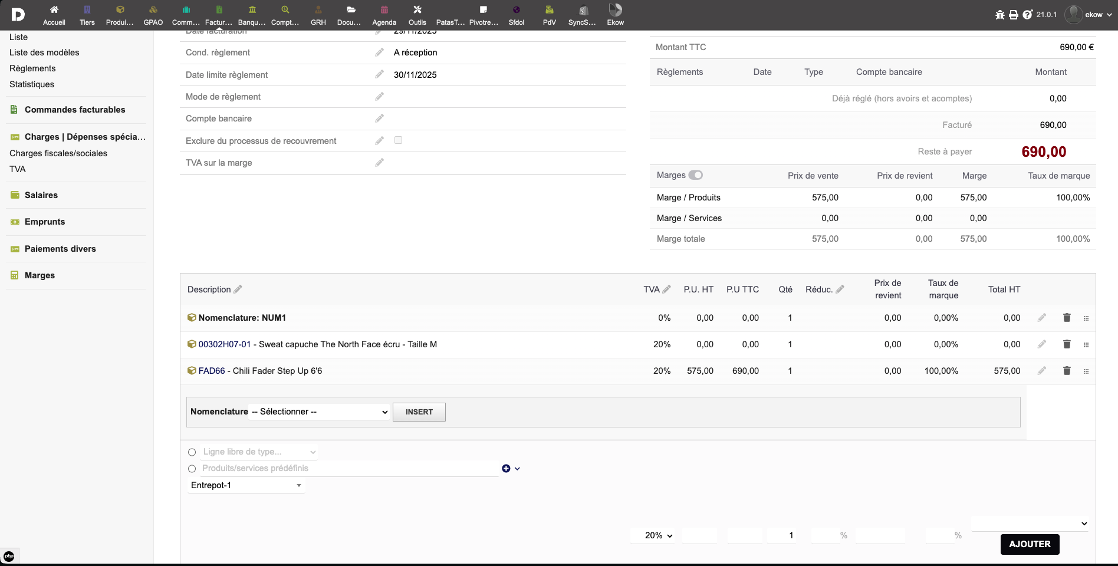The height and width of the screenshot is (566, 1118).
Task: Open Commandes facturables in sidebar
Action: (75, 110)
